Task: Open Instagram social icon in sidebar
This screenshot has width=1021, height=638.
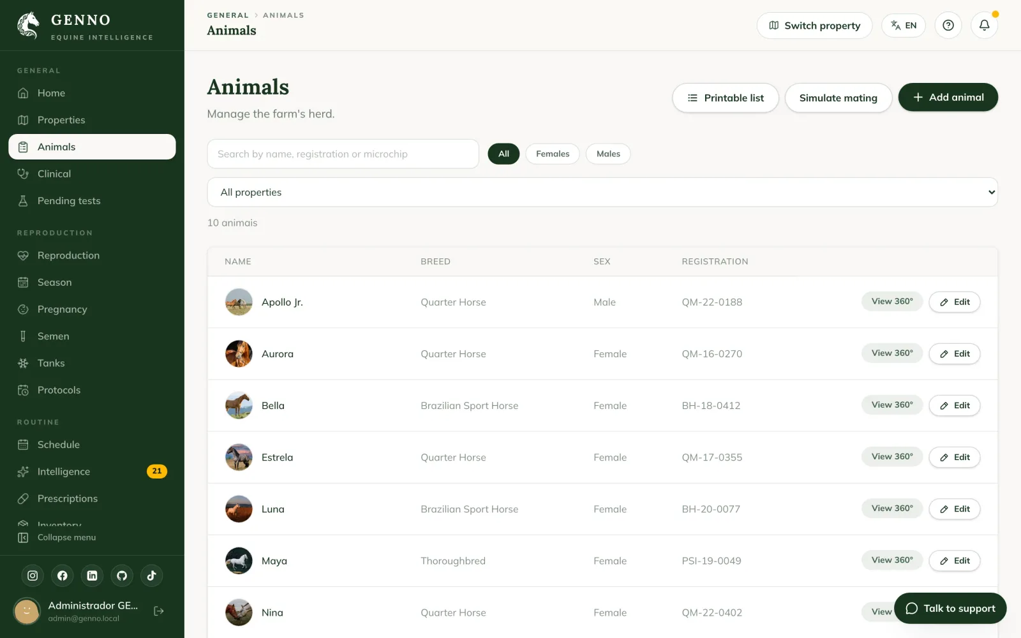Action: [x=33, y=575]
